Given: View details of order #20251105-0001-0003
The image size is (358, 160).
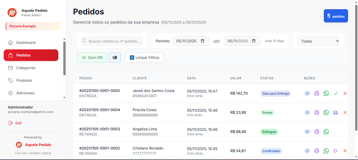Looking at the screenshot, I should pos(307,132).
